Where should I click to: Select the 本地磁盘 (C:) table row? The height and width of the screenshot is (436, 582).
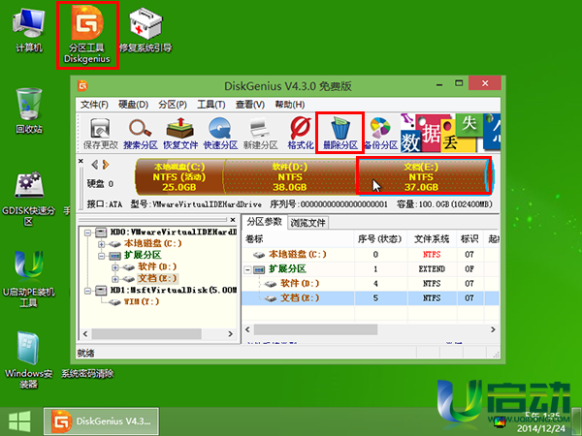[371, 254]
